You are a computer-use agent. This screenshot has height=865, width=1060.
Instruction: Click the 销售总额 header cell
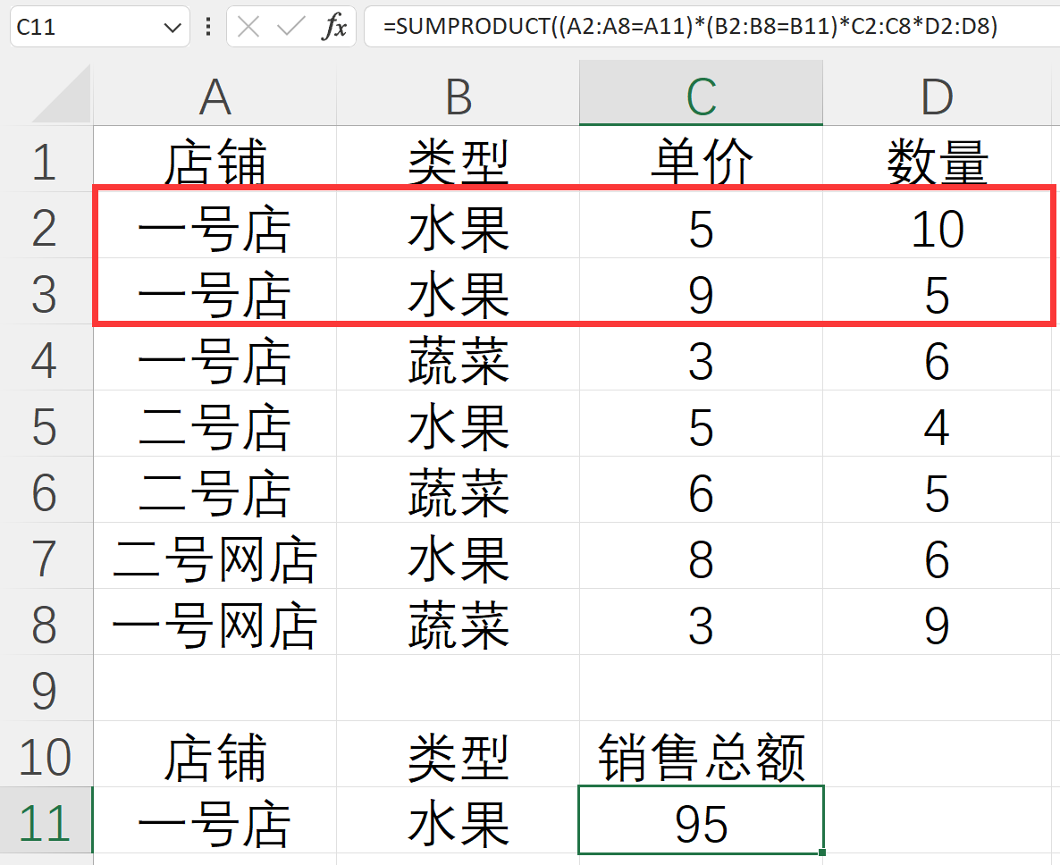click(701, 756)
